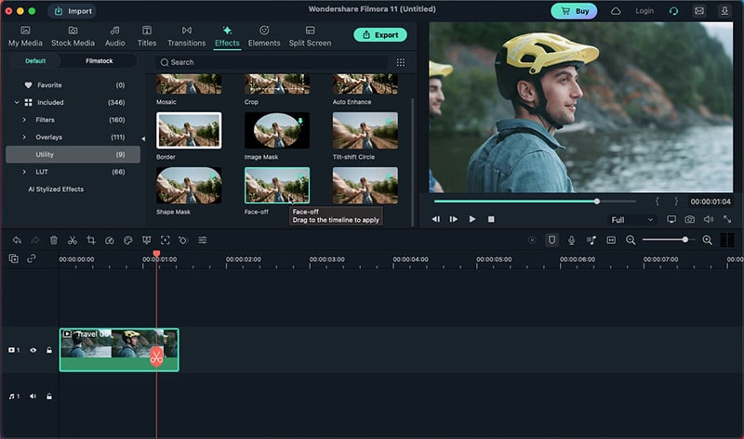Select the Face-off effect thumbnail
This screenshot has width=744, height=439.
[276, 185]
